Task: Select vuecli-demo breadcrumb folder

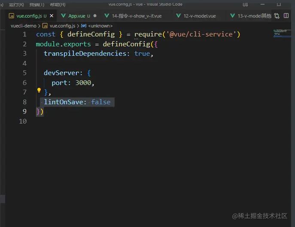Action: click(23, 26)
